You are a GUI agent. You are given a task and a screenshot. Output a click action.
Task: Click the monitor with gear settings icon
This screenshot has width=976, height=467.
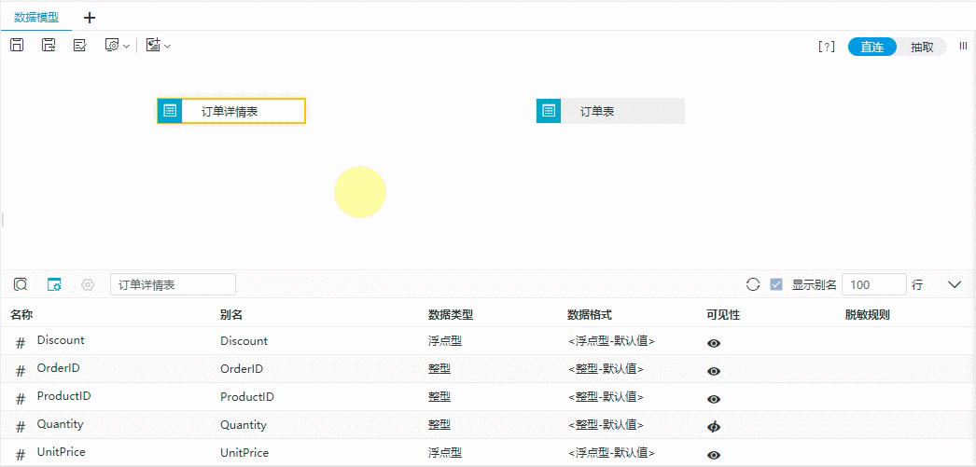[112, 46]
